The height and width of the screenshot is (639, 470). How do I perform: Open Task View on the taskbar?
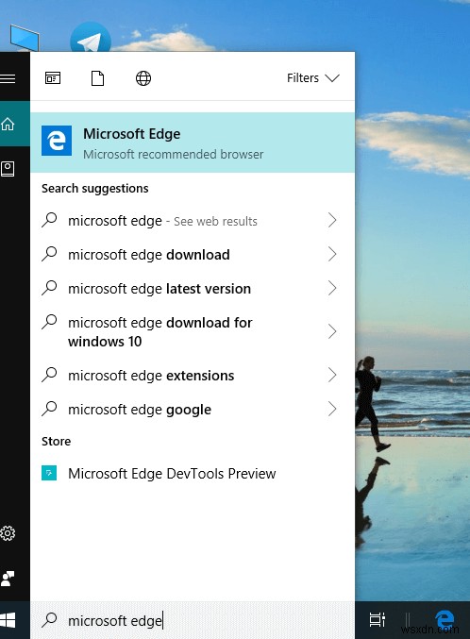coord(378,620)
